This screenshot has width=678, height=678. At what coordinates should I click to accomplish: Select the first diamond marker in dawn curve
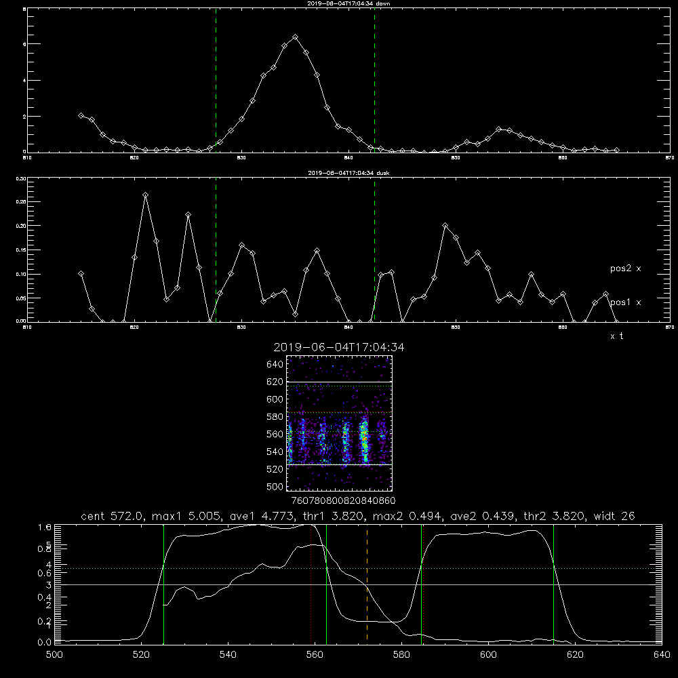(81, 115)
